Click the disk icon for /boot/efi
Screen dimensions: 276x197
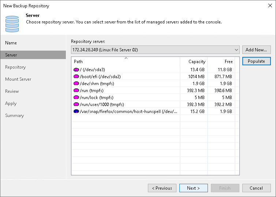[76, 76]
